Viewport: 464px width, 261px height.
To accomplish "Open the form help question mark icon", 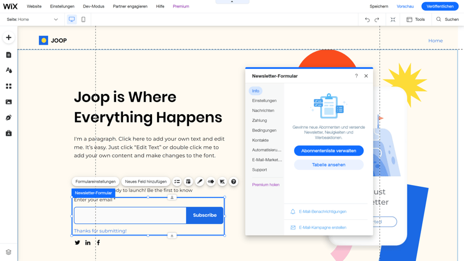I will (x=234, y=182).
